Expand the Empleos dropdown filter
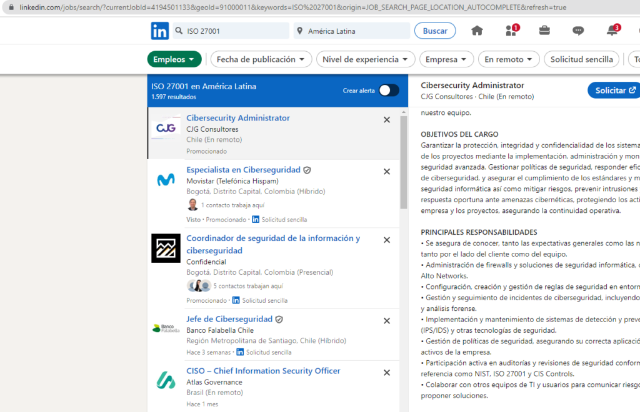 tap(174, 59)
